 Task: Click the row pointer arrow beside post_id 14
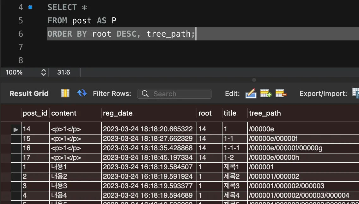[16, 129]
